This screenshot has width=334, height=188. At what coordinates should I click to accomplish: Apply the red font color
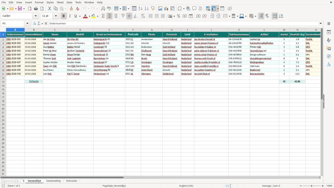(85, 16)
